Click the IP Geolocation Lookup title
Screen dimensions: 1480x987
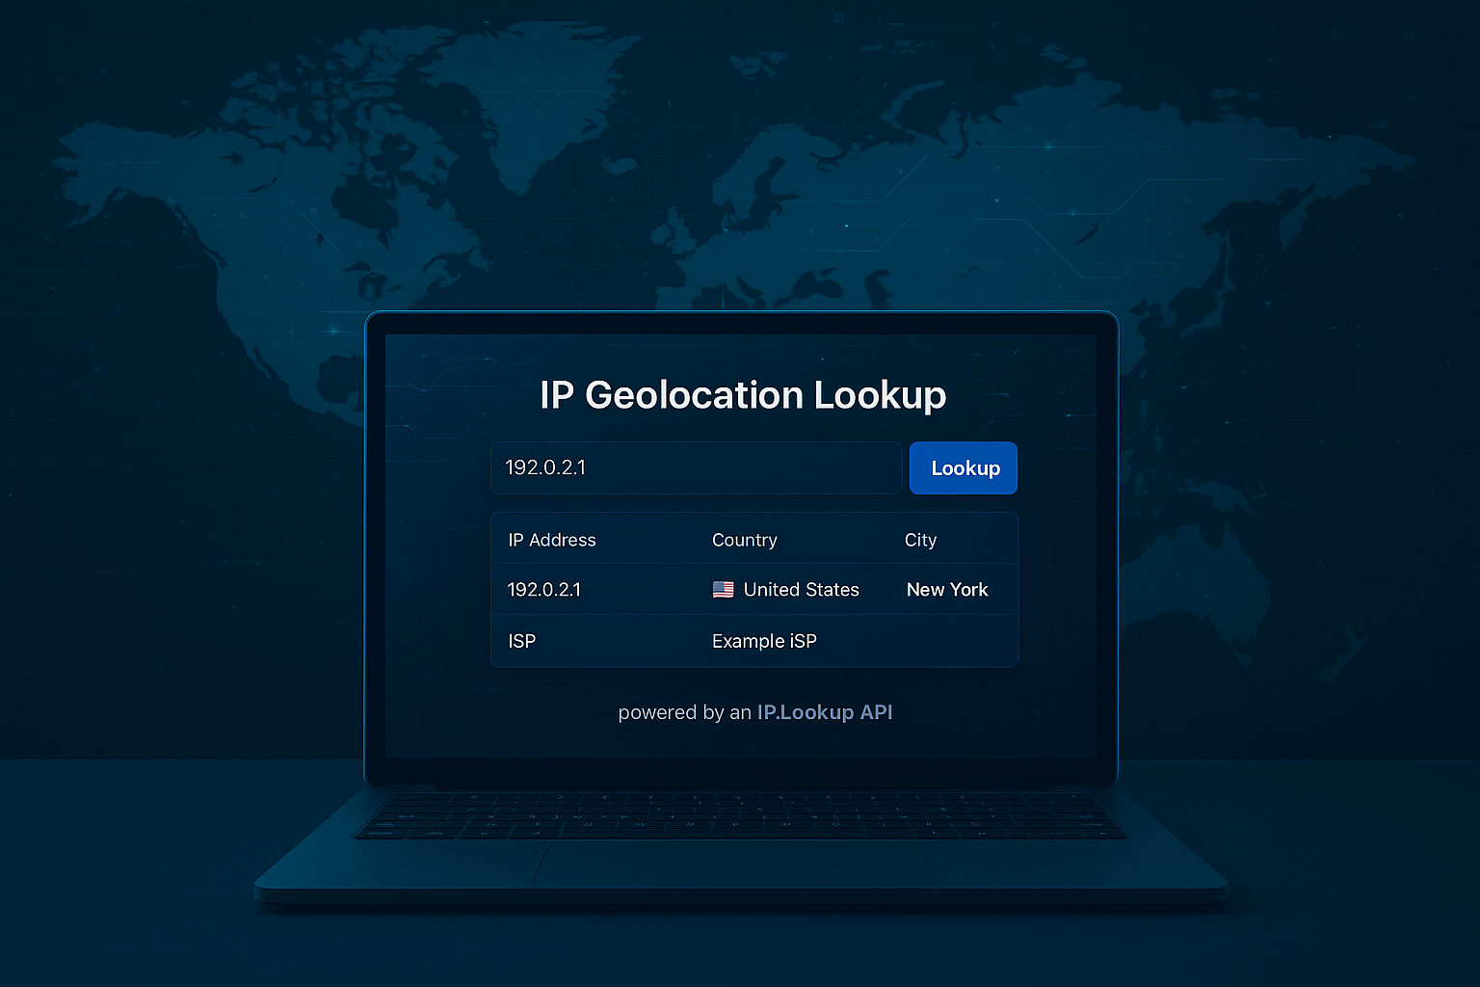(x=742, y=395)
